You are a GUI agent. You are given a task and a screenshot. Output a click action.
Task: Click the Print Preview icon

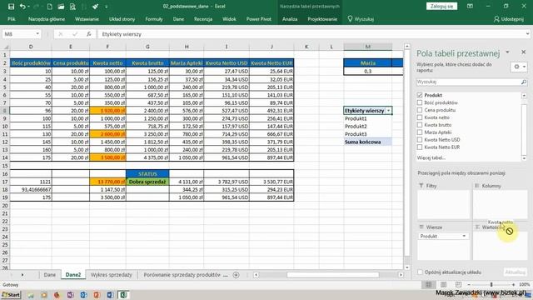72,7
